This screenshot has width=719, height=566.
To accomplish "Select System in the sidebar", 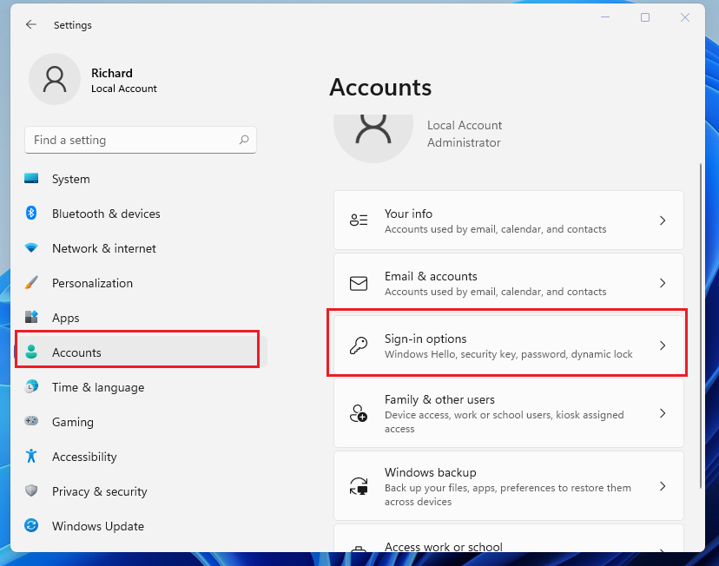I will 70,179.
